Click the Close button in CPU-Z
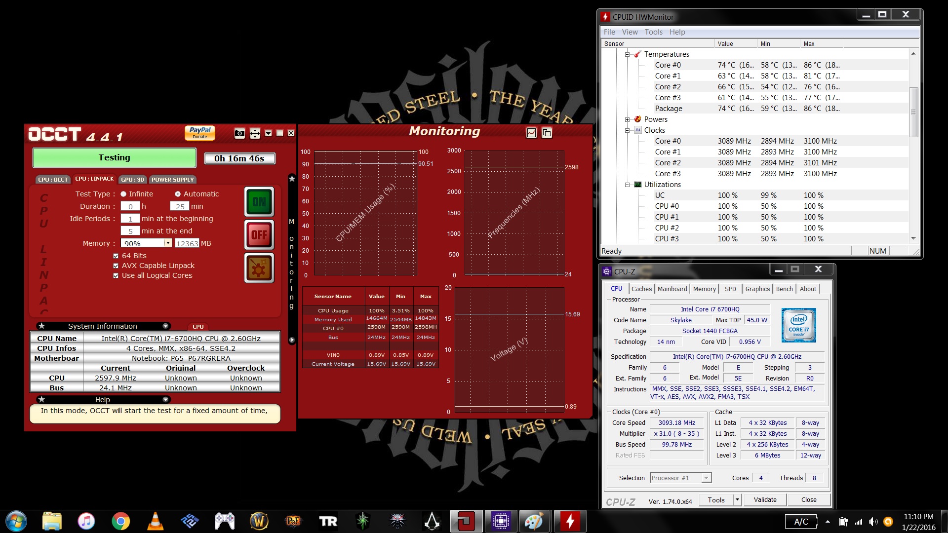 (808, 499)
